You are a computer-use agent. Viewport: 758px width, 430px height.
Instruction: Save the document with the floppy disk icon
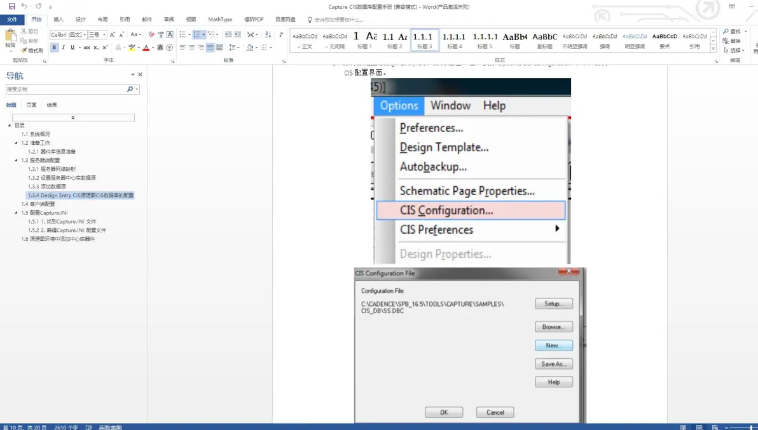tap(12, 6)
